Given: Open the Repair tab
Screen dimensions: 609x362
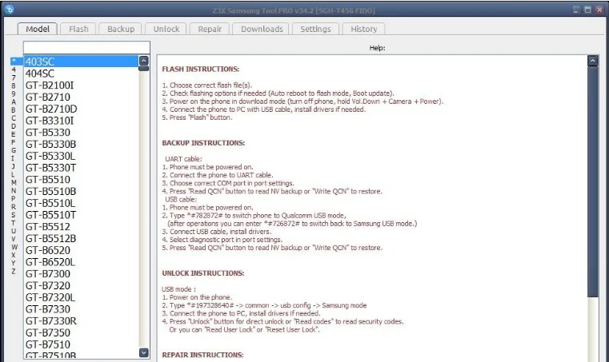Looking at the screenshot, I should (x=210, y=29).
